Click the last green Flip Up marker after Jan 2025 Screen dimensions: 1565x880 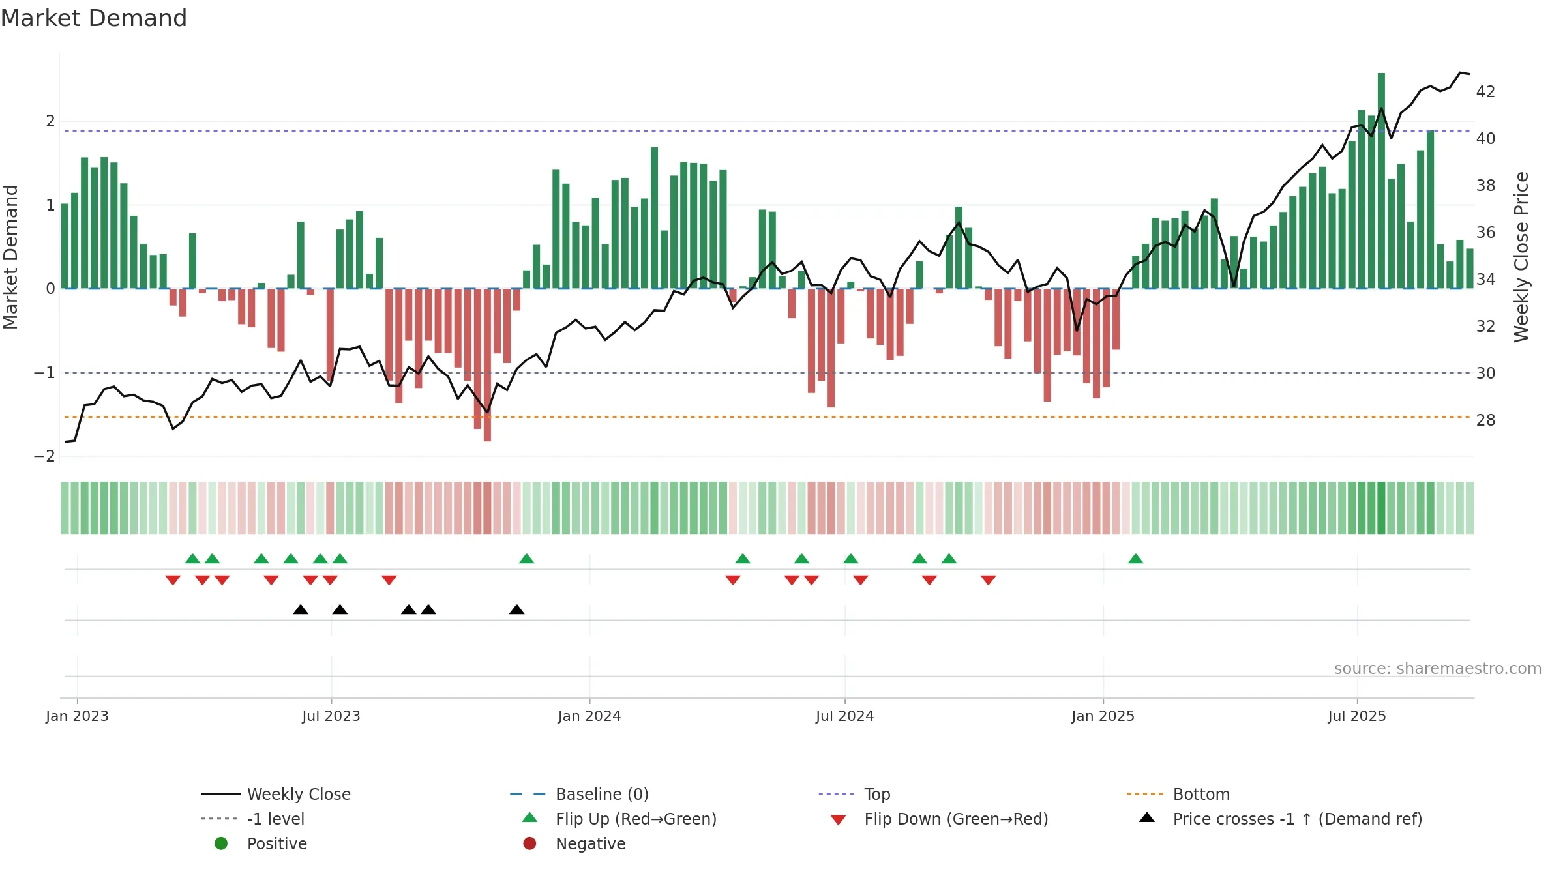[1135, 559]
